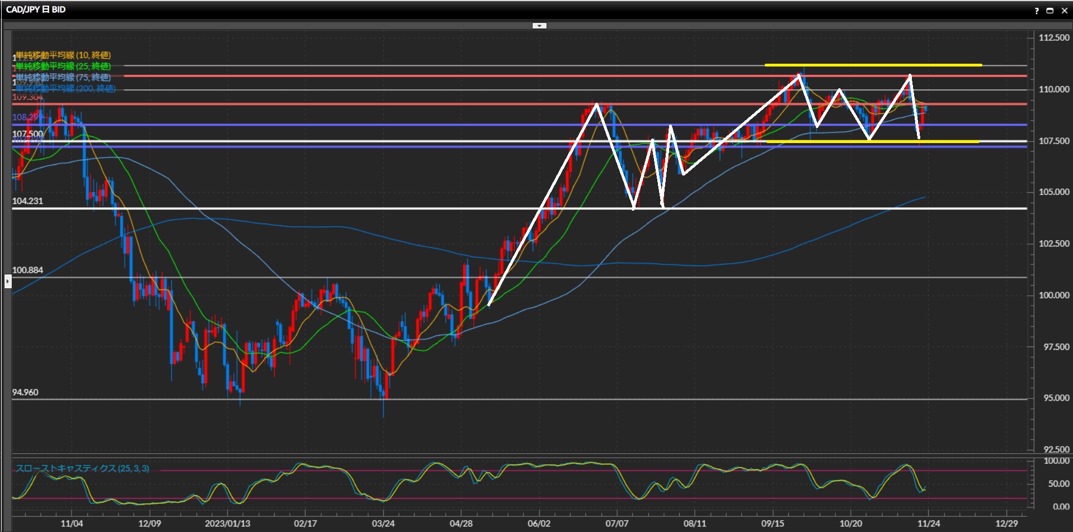Select the red 109.304 line label
1073x532 pixels.
pos(27,97)
